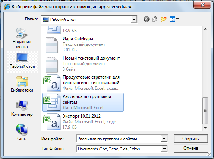Click the Рассылка по группам и сайтам entry name
The image size is (214, 159).
coord(87,99)
